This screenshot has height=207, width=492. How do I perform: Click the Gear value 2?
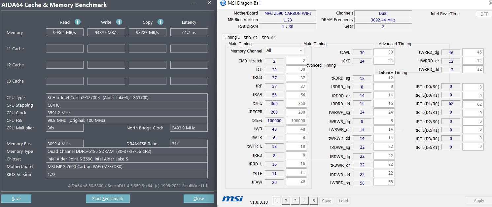(383, 26)
